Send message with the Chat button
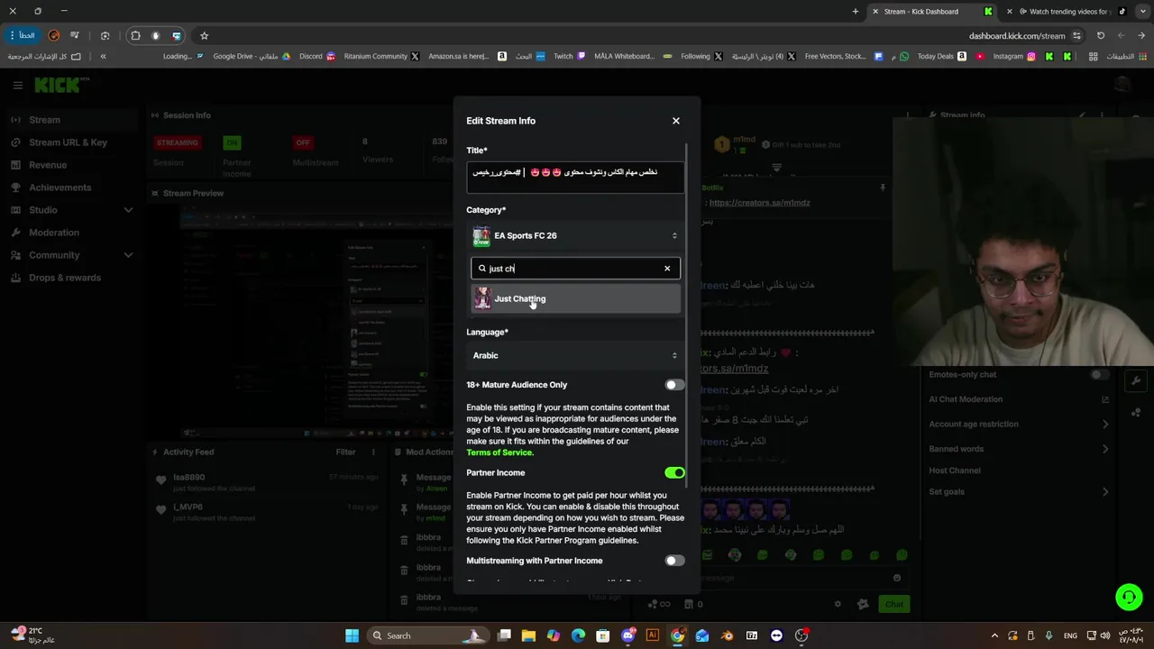The height and width of the screenshot is (649, 1154). [x=893, y=604]
